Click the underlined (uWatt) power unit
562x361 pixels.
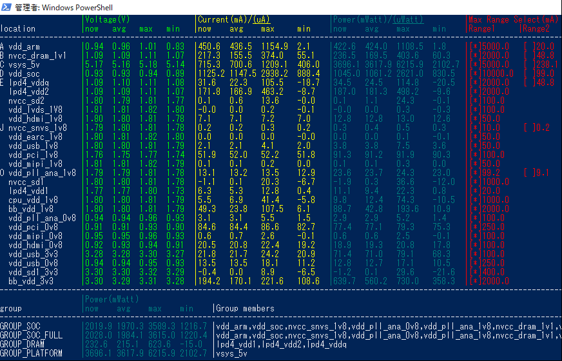point(406,19)
